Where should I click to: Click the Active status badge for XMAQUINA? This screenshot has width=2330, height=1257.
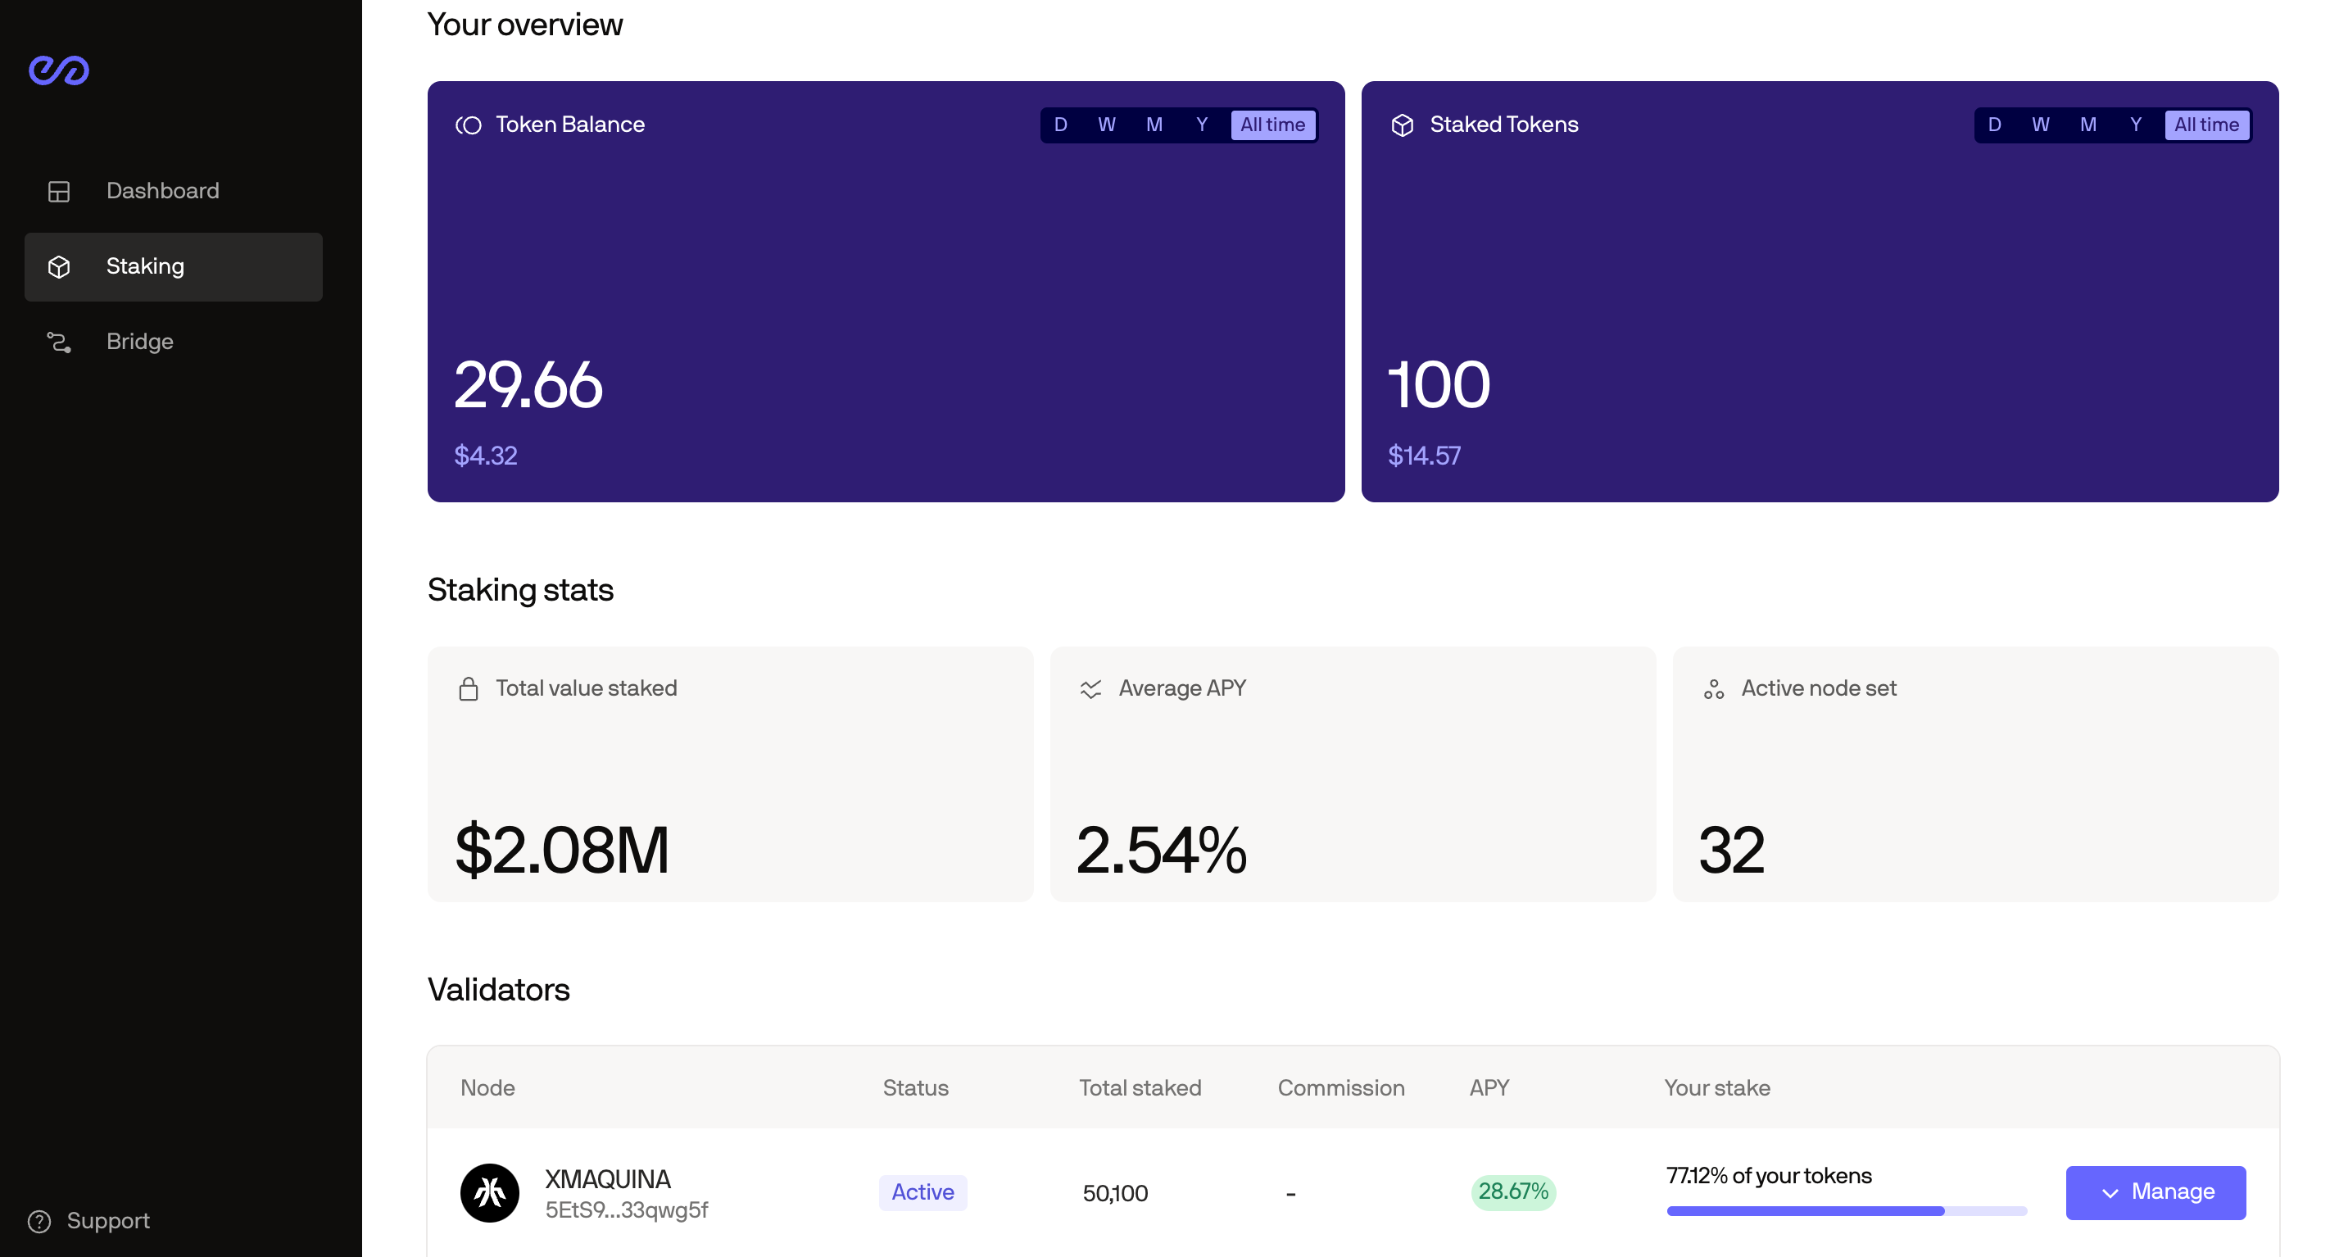[x=922, y=1193]
